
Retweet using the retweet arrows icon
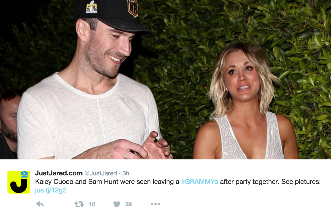79,204
